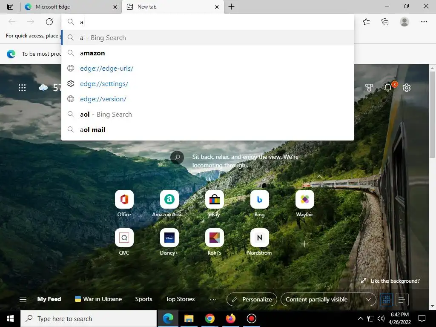Add a new quick link site

[x=304, y=244]
